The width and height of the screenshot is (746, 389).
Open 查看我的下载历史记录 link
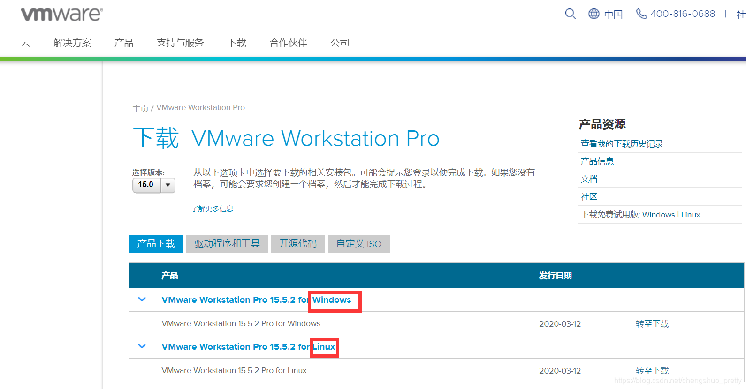(x=622, y=143)
